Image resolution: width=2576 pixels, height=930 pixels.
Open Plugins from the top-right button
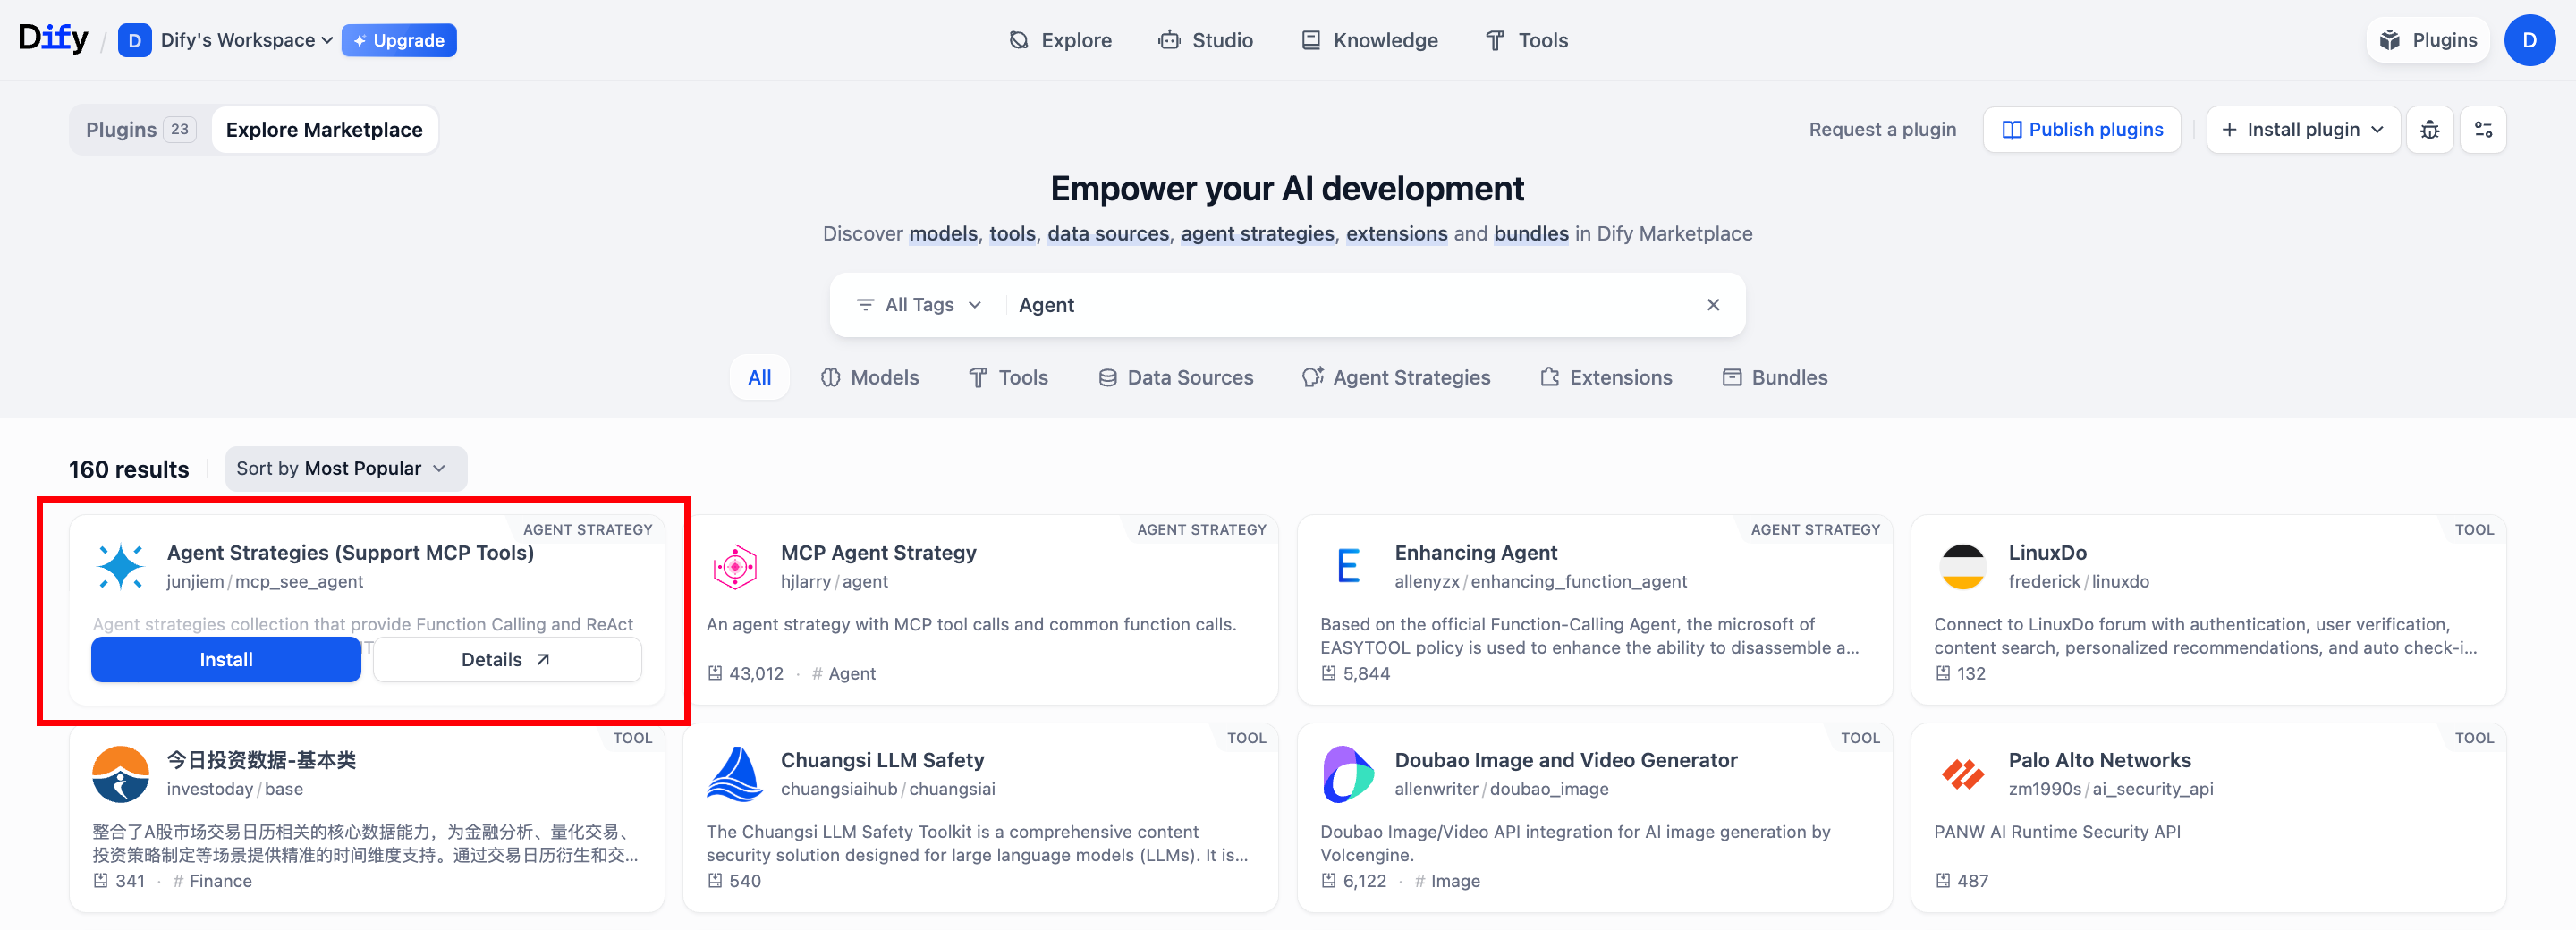coord(2427,40)
